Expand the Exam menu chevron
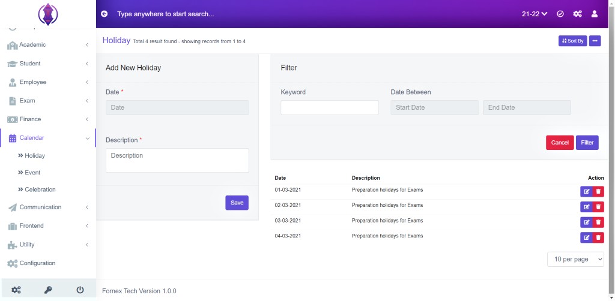 pyautogui.click(x=86, y=101)
